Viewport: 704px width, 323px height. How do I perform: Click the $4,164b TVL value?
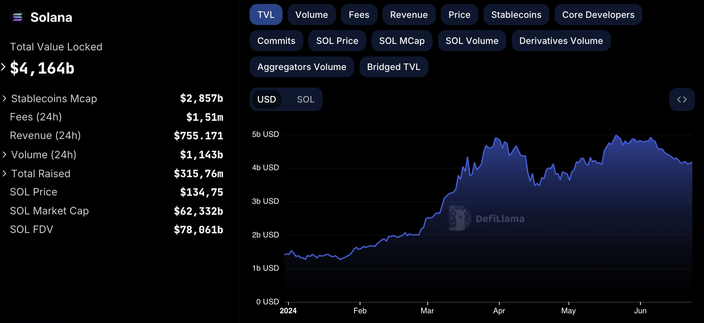42,68
